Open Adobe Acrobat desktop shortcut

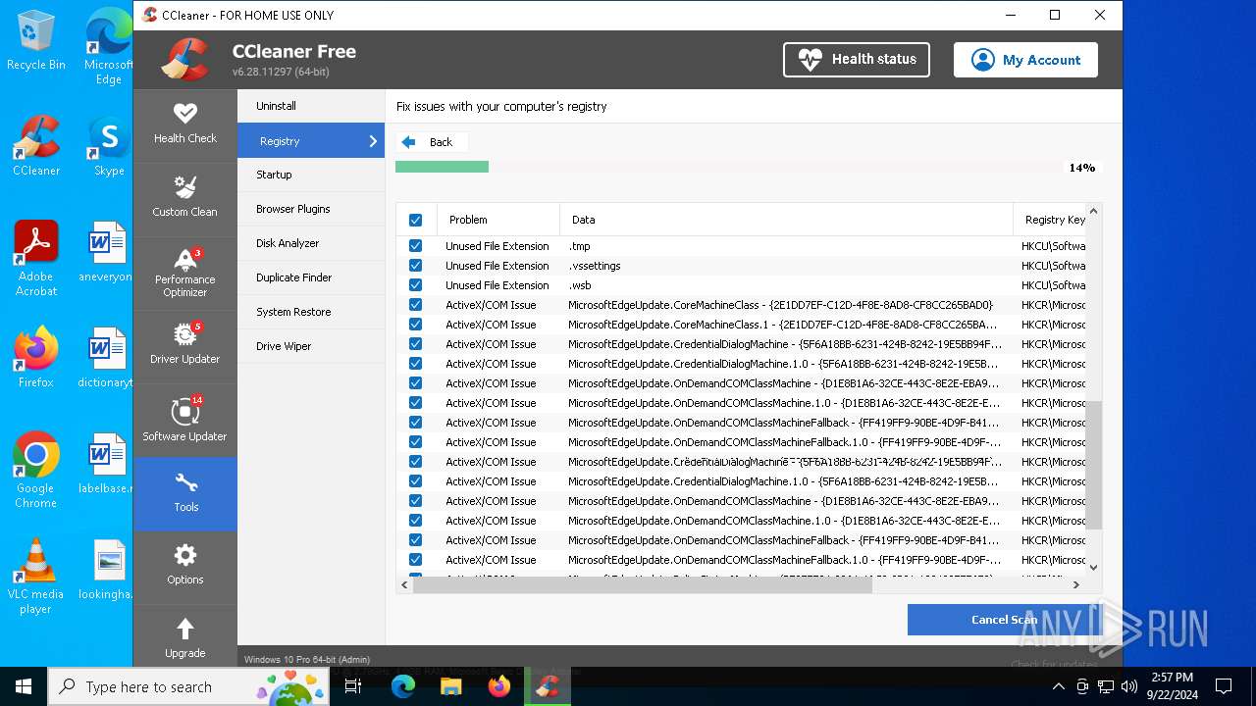(x=36, y=259)
